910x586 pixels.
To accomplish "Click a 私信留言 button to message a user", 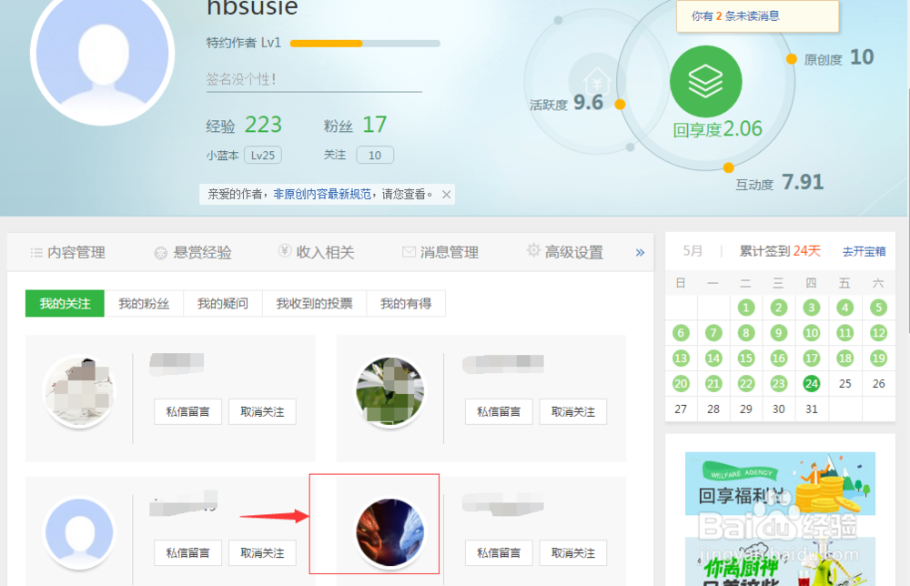I will [187, 411].
